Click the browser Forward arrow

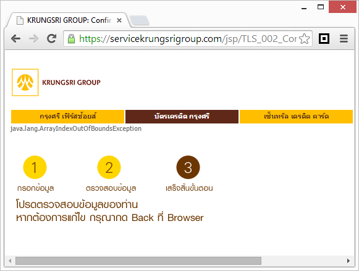(x=33, y=39)
